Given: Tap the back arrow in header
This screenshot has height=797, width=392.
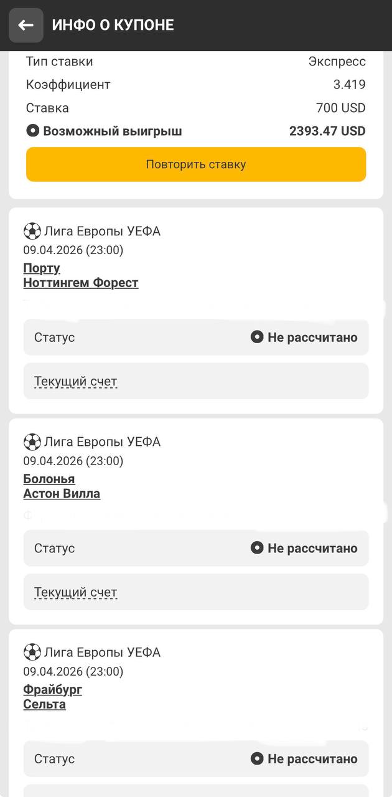Looking at the screenshot, I should pyautogui.click(x=26, y=26).
